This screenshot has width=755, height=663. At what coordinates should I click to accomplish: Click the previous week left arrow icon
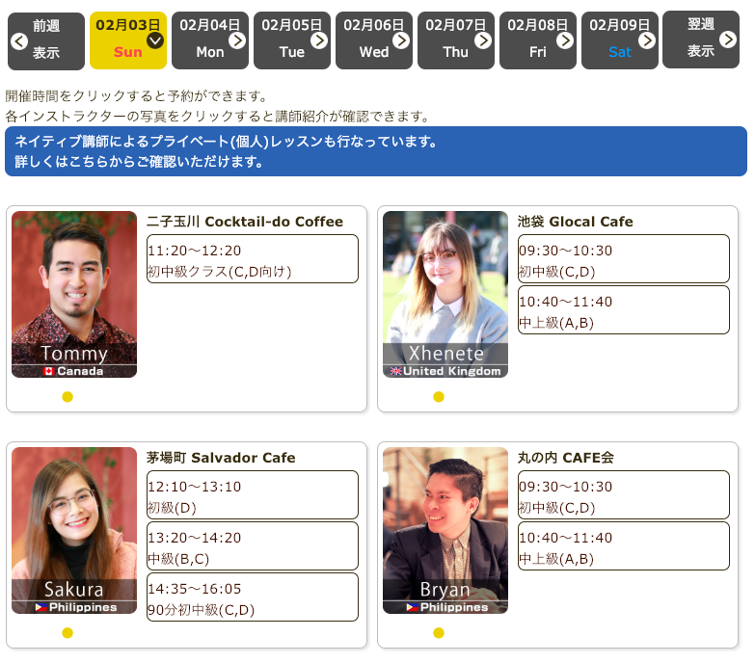pyautogui.click(x=19, y=40)
